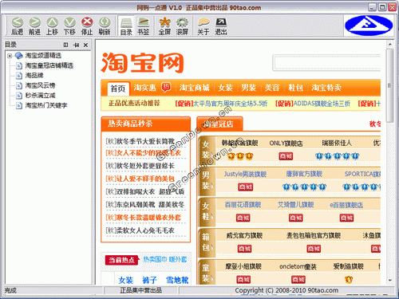Screen dimensions: 399x299
Task: Toggle auto-hide pin of 目录 panel
Action: click(76, 45)
